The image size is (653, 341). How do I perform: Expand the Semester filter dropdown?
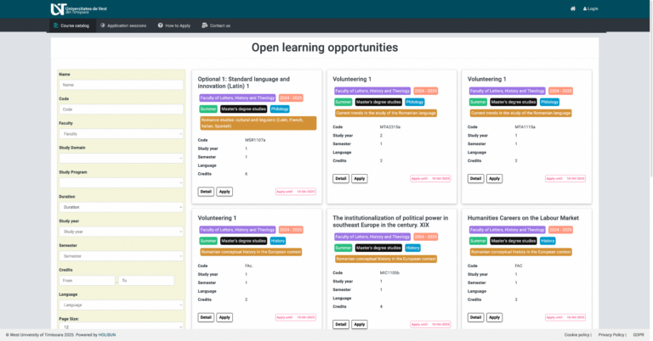(121, 255)
